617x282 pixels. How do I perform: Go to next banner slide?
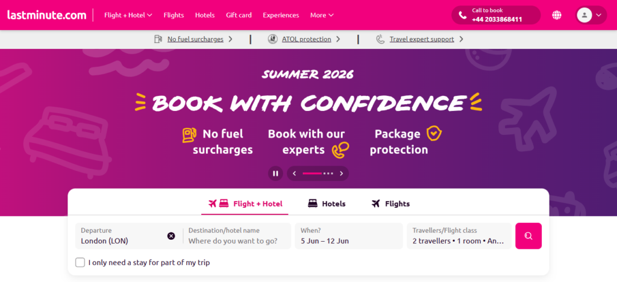(342, 174)
